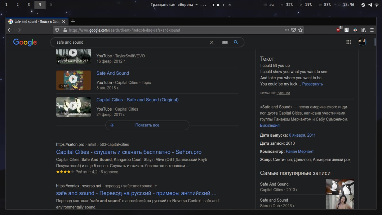
Task: Click the 32% indicator in the top bar
Action: [x=286, y=5]
